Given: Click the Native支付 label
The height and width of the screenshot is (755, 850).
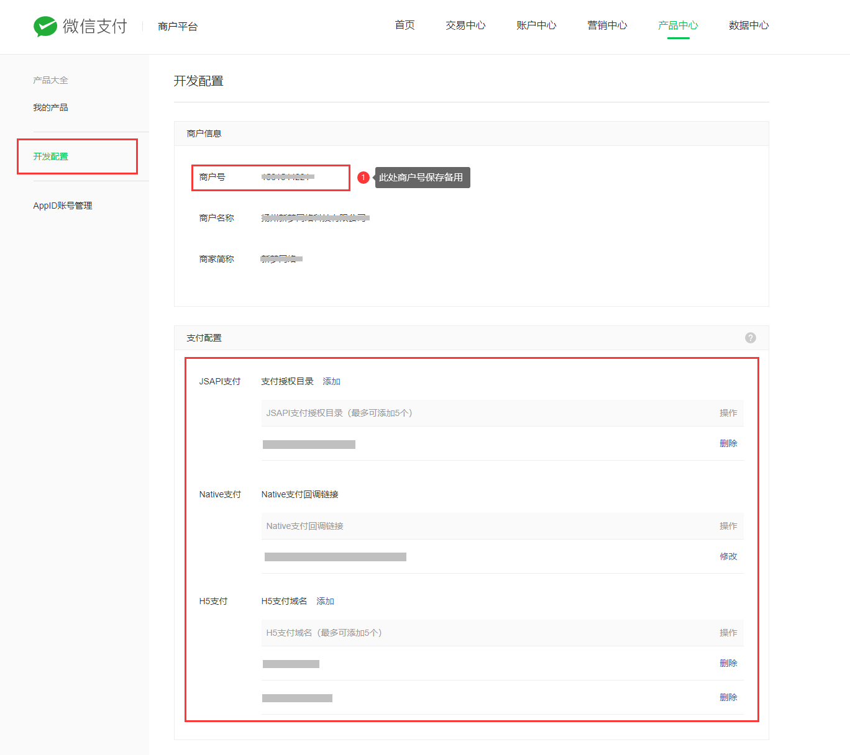Looking at the screenshot, I should coord(220,494).
